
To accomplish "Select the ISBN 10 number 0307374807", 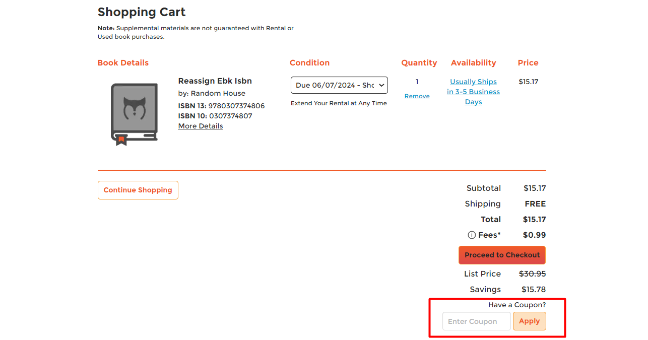I will (x=231, y=116).
